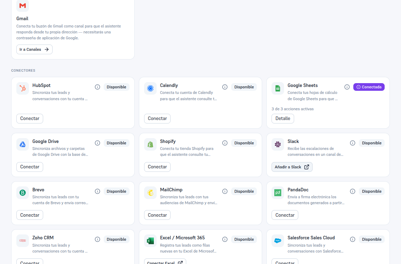Click the Gmail logo icon
The image size is (401, 264).
(x=23, y=6)
